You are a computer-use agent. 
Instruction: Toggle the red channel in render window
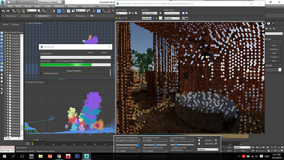[x=144, y=18]
